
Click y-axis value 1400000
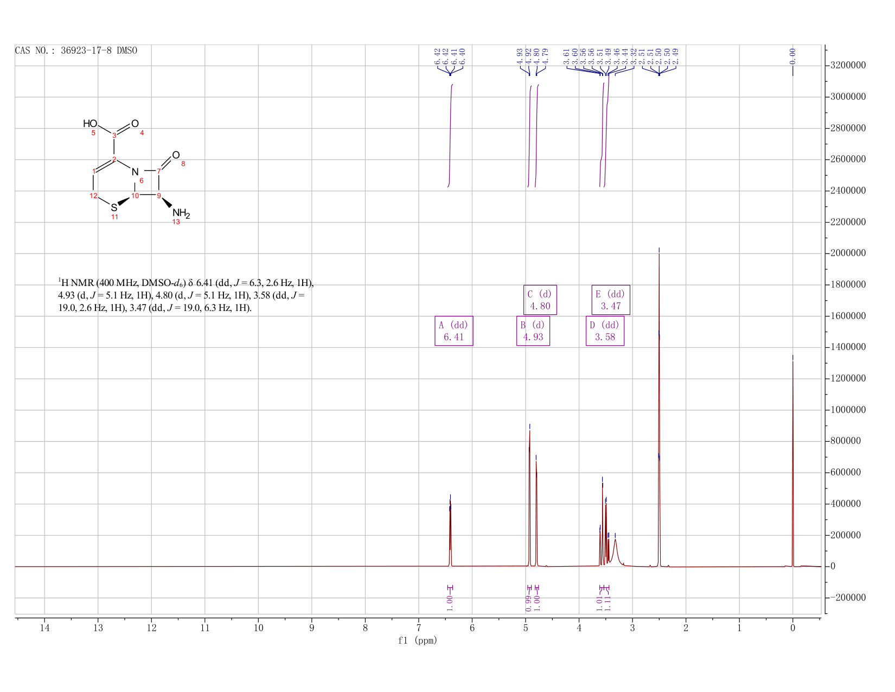[x=848, y=347]
